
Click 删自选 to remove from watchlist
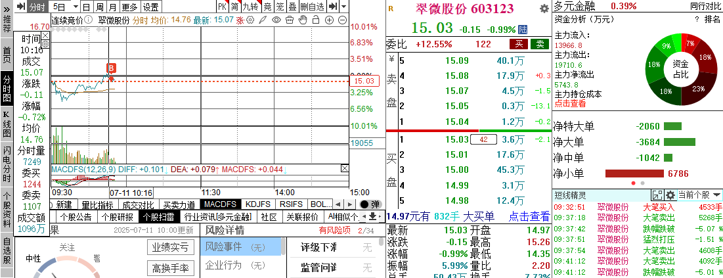[312, 7]
